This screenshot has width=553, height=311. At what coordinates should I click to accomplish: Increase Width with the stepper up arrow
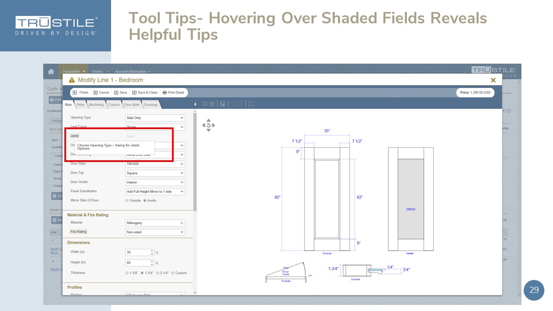pos(152,251)
